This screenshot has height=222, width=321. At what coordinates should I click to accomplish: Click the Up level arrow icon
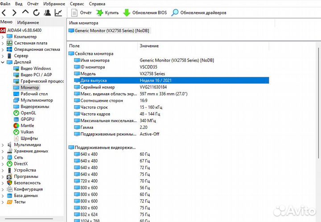[25, 12]
